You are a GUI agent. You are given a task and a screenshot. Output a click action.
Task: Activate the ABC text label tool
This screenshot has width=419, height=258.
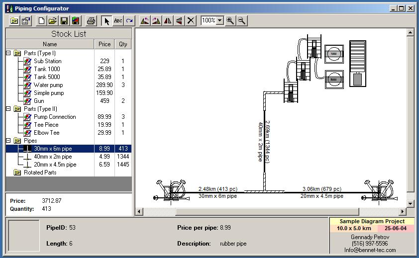[118, 20]
